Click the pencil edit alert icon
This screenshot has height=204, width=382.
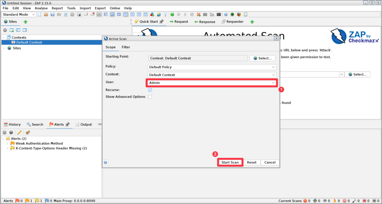point(19,132)
